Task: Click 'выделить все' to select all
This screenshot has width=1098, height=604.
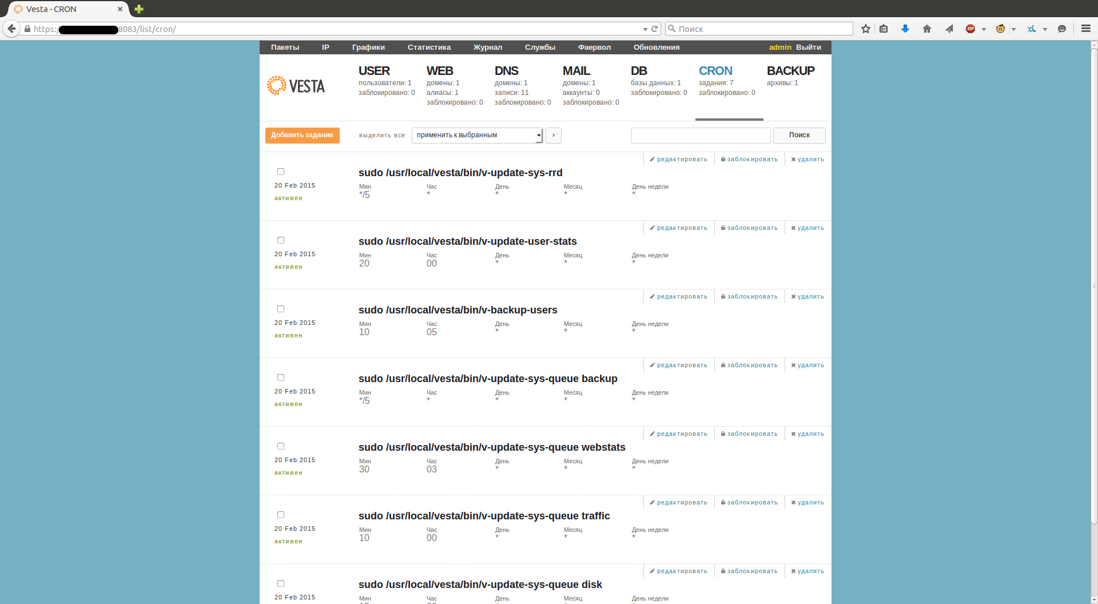Action: [382, 136]
